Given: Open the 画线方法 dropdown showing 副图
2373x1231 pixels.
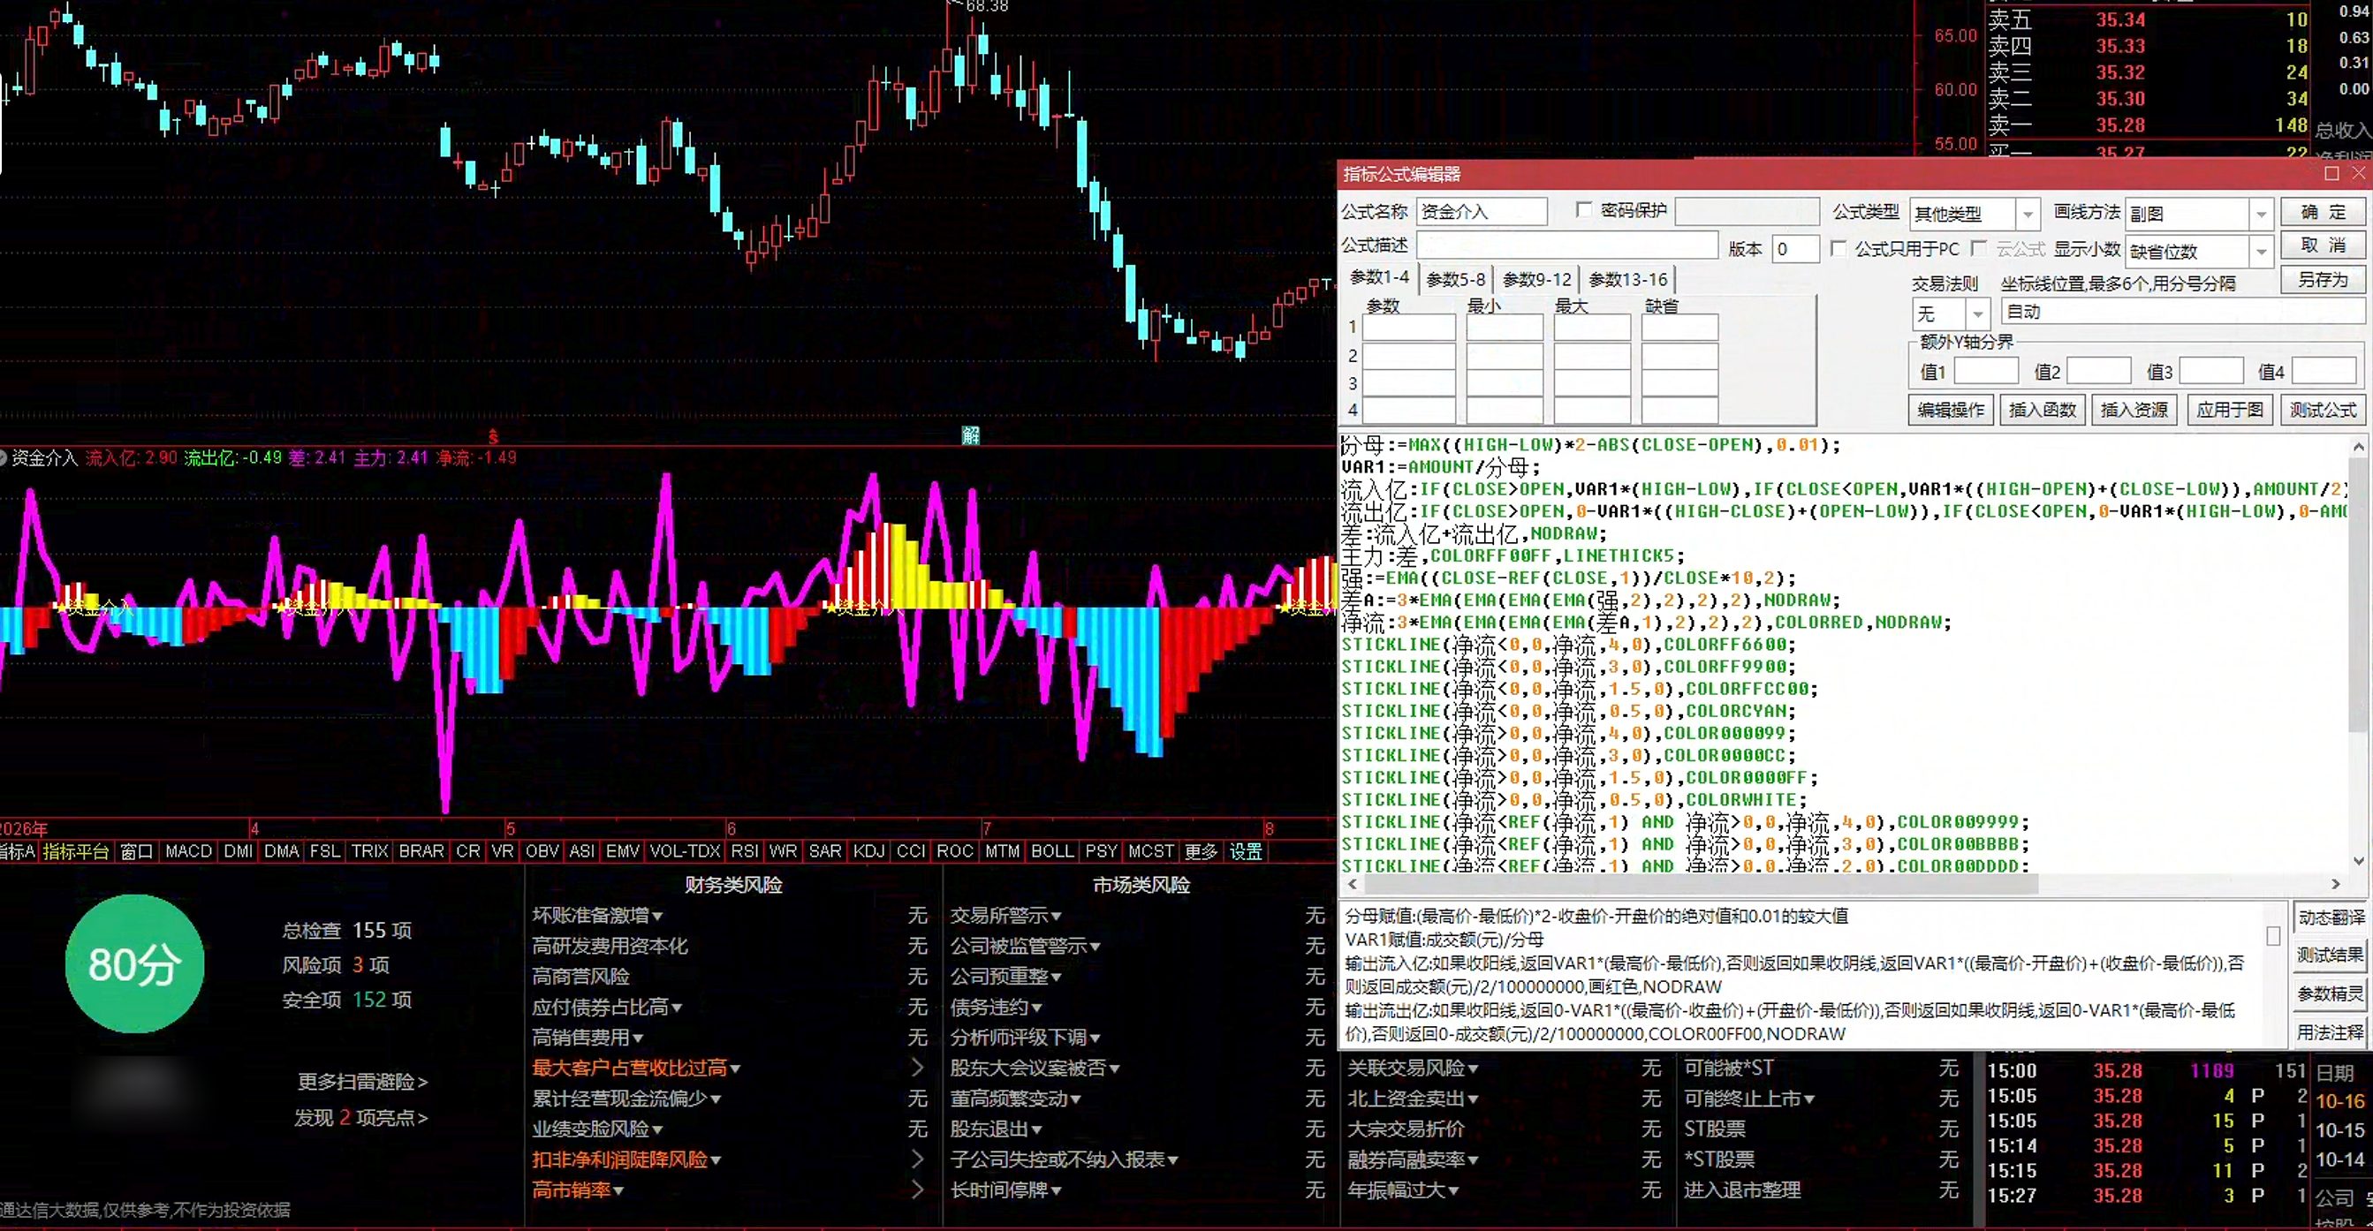Looking at the screenshot, I should 2261,215.
